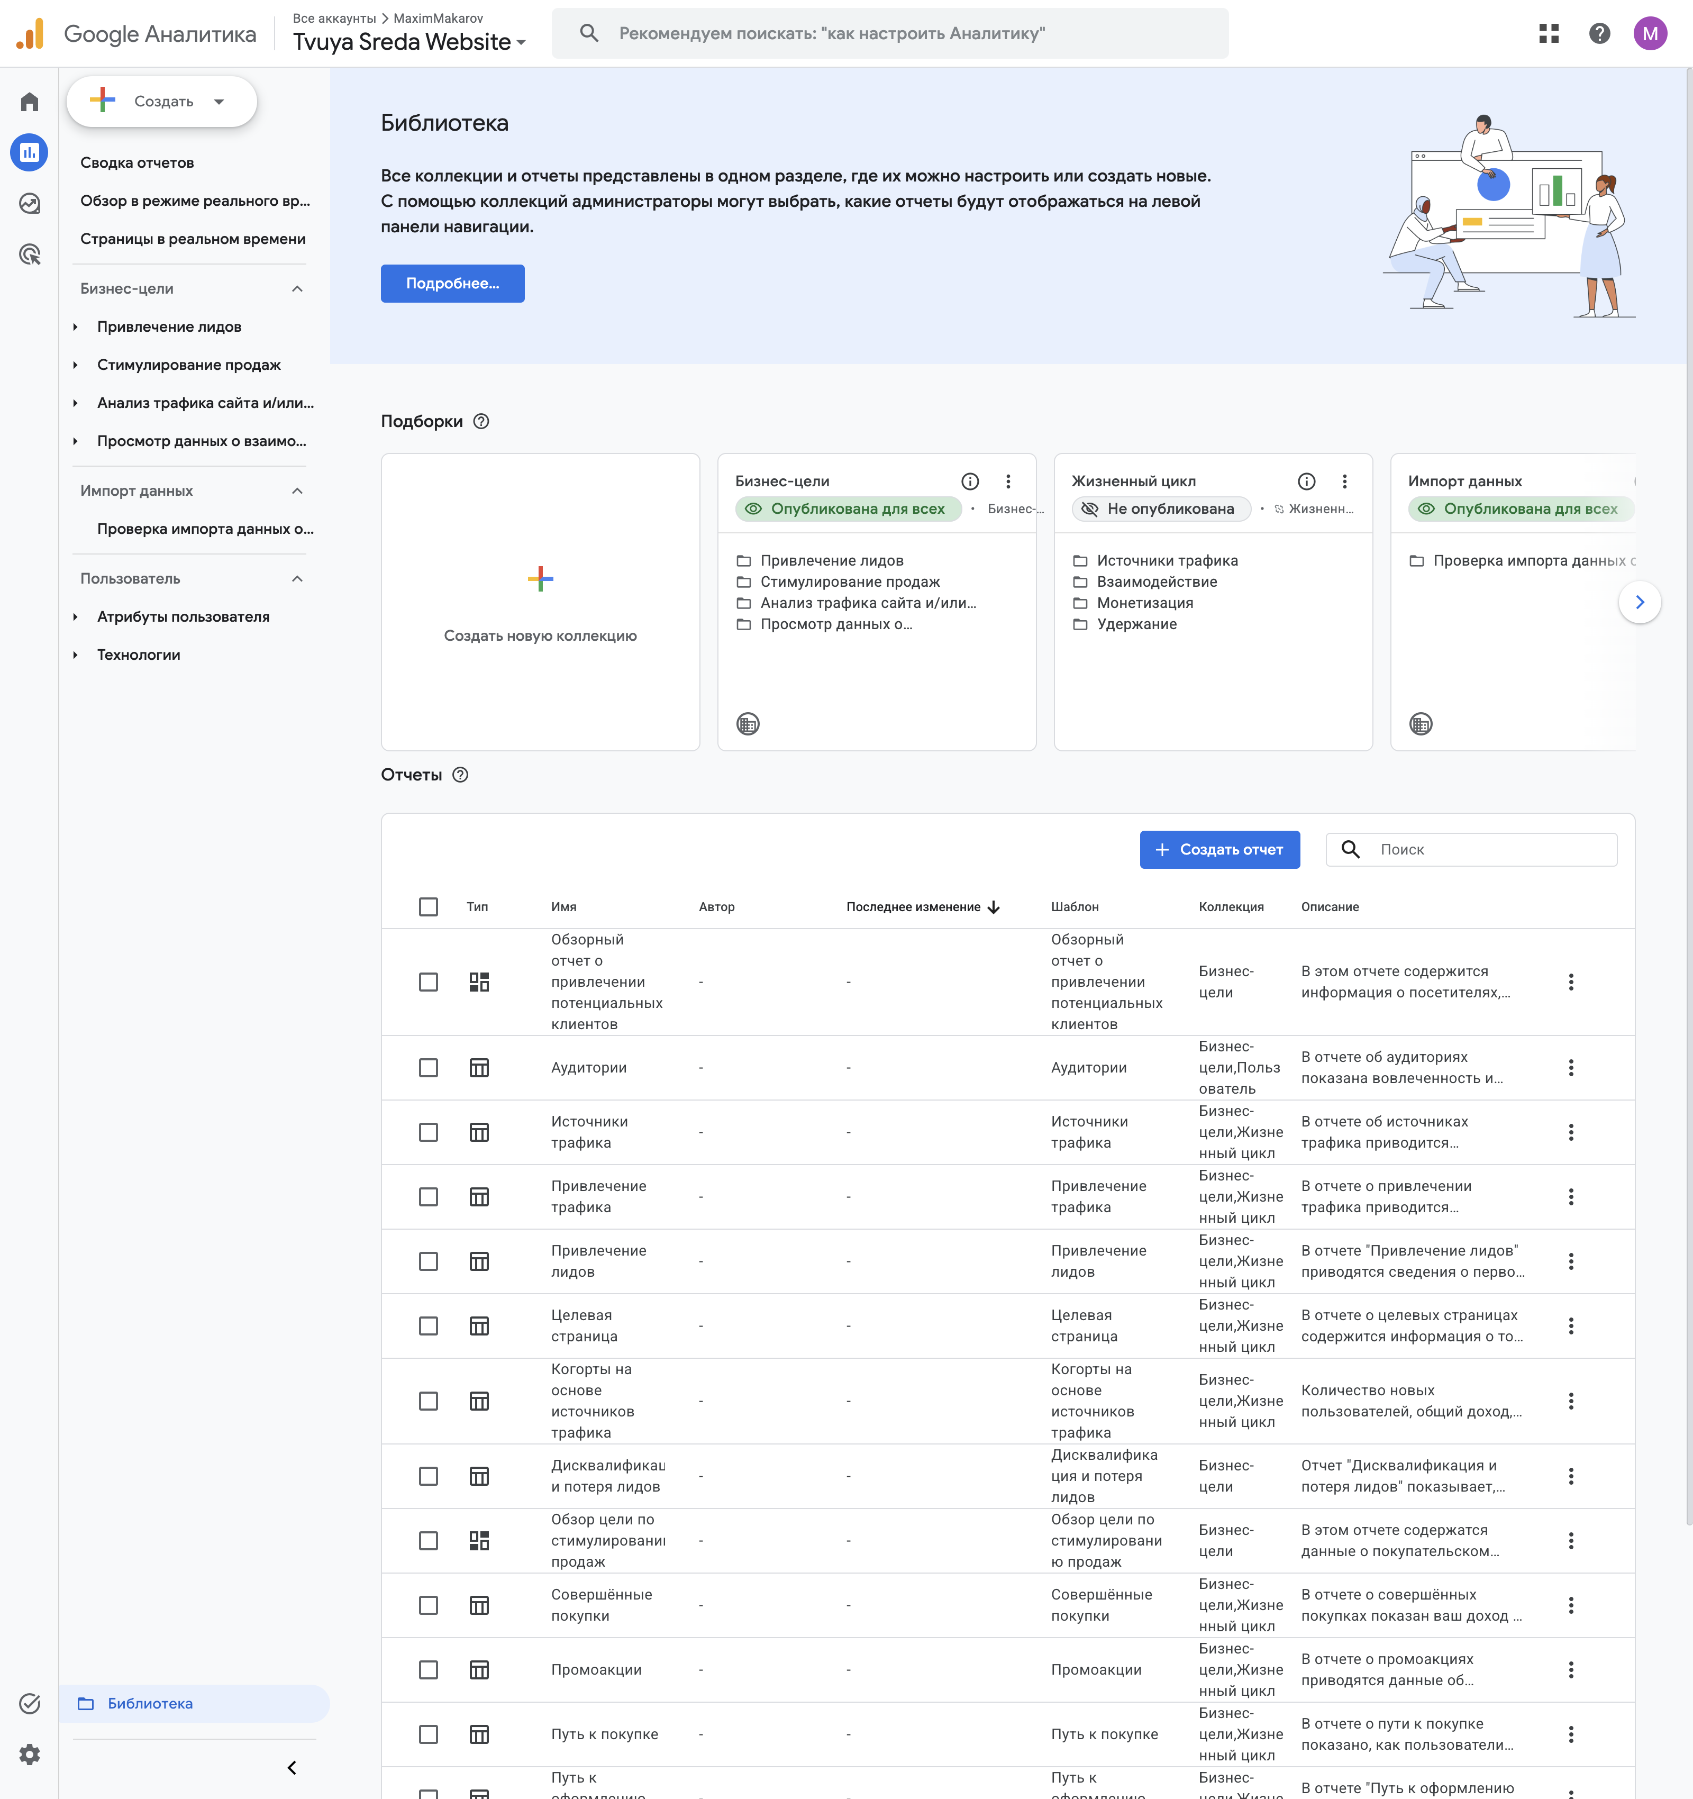Open Сводка отчетов in sidebar
Image resolution: width=1693 pixels, height=1799 pixels.
click(136, 163)
